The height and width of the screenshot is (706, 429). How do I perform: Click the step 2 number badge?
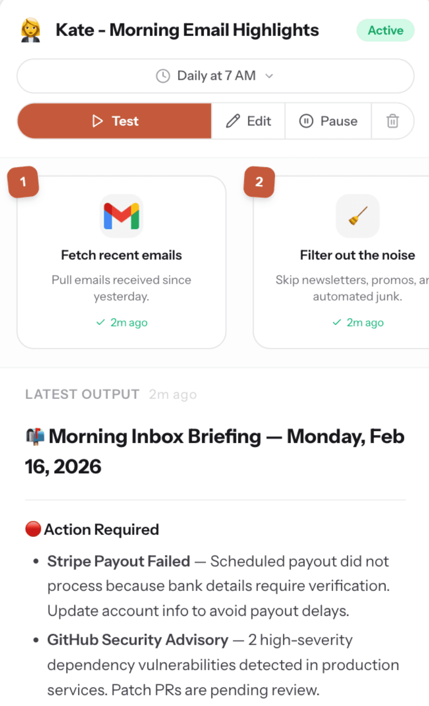(x=259, y=182)
